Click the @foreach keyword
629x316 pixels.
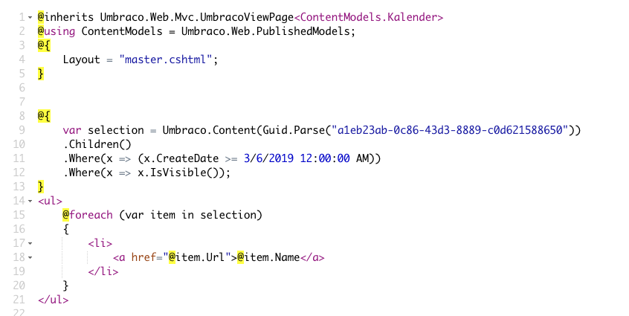tap(88, 215)
